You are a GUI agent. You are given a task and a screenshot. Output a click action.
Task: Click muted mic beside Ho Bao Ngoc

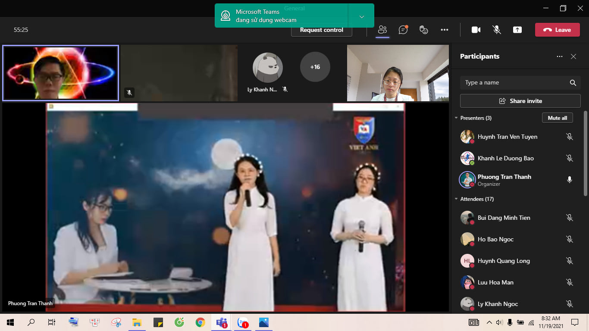click(570, 239)
